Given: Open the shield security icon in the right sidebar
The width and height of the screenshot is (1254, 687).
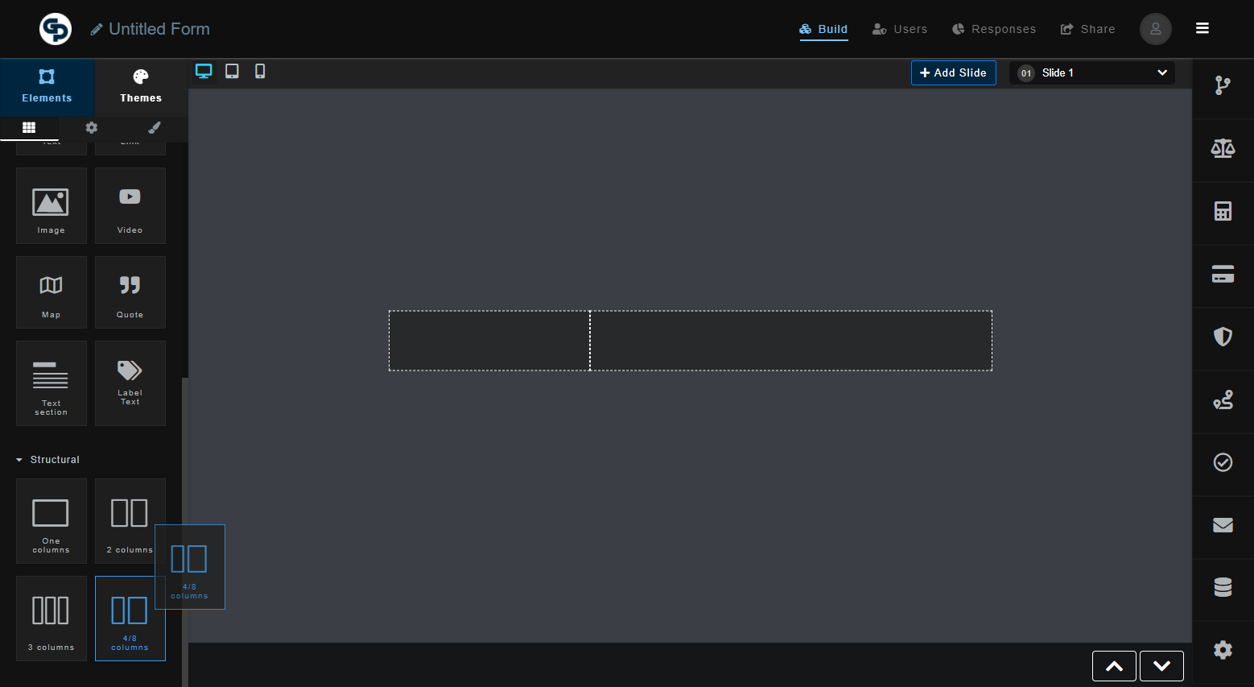Looking at the screenshot, I should point(1223,337).
